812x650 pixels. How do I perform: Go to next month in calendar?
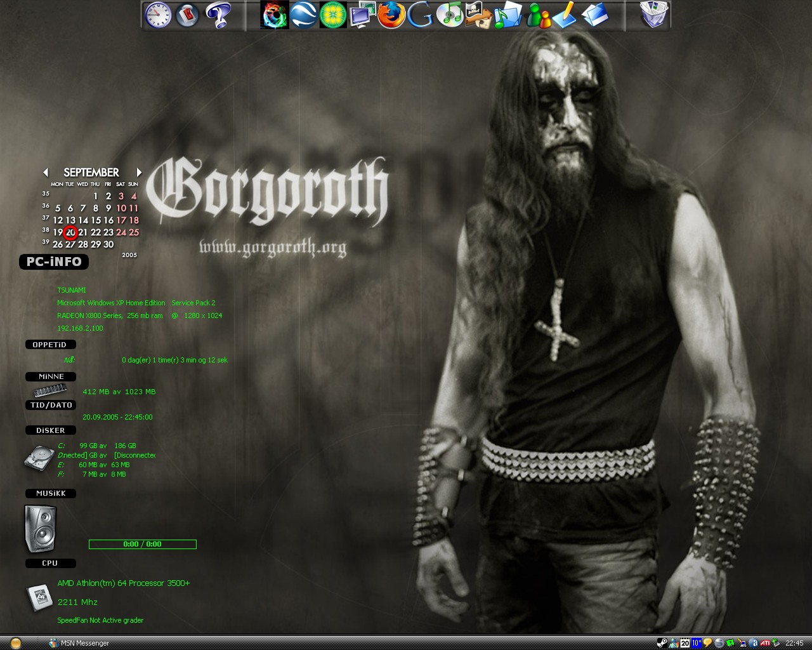tap(139, 172)
